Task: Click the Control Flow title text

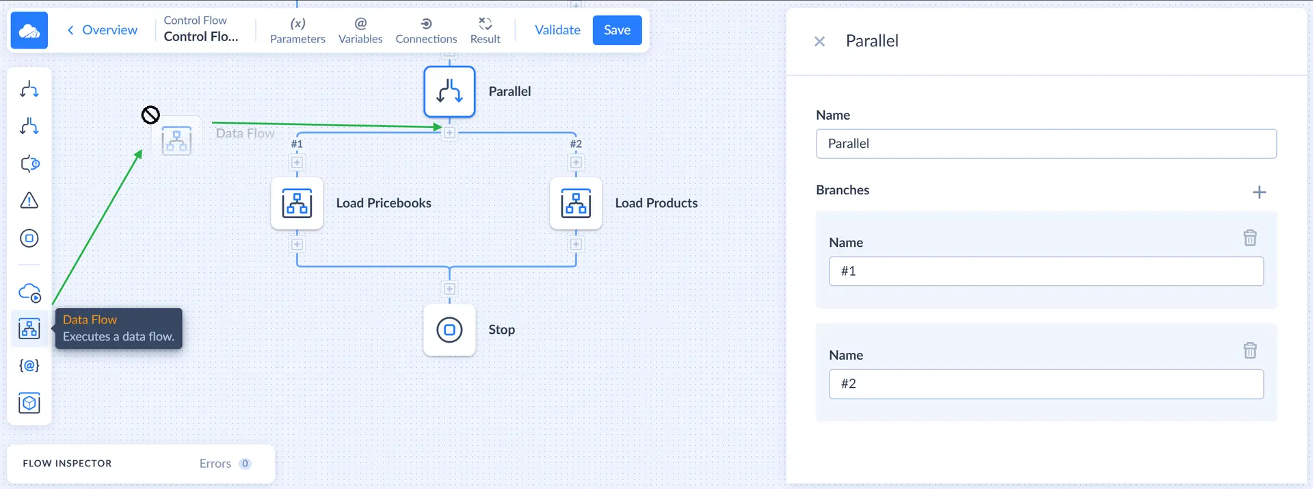Action: [201, 37]
